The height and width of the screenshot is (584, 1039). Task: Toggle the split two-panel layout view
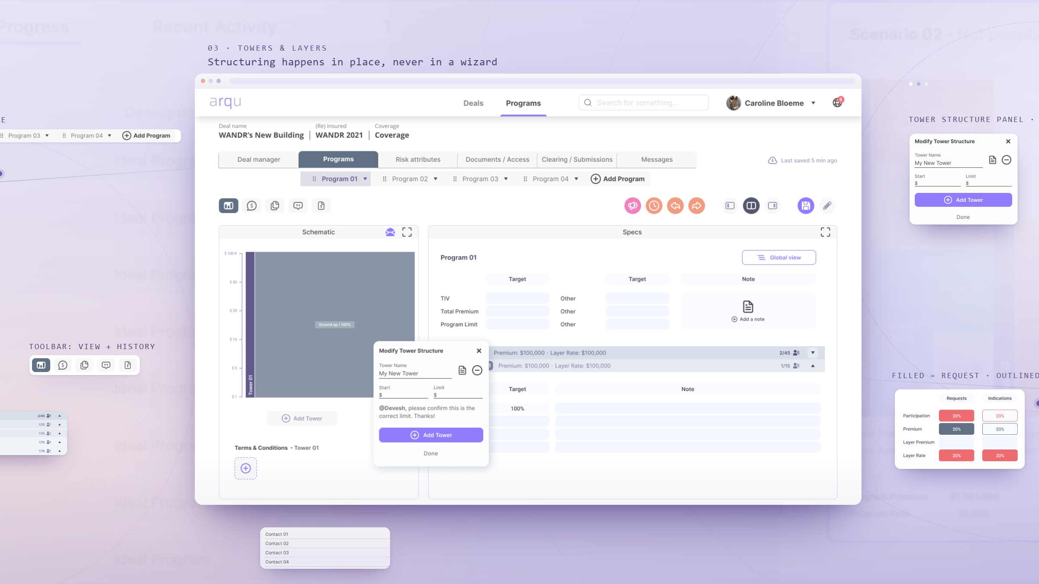(x=752, y=206)
